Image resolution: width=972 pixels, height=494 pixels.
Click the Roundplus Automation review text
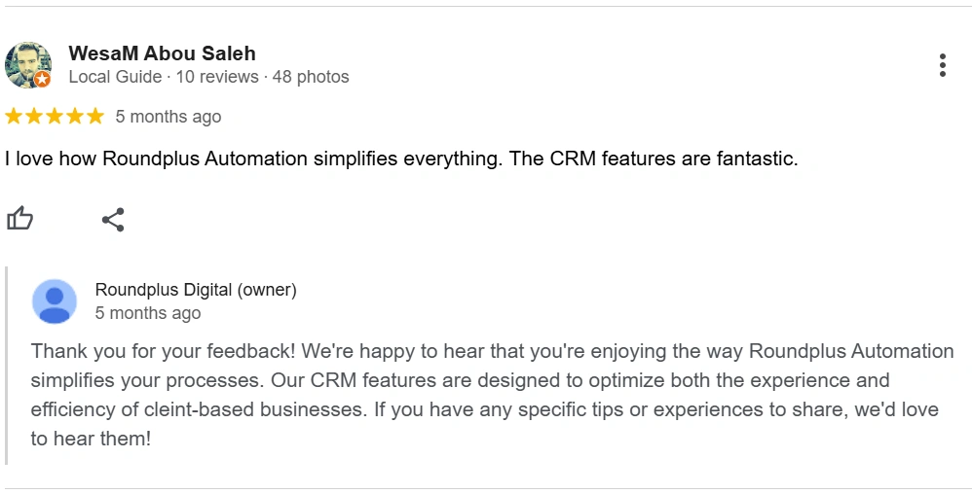coord(401,159)
